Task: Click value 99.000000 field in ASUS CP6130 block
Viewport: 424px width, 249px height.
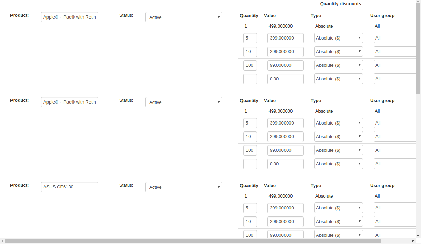Action: click(x=286, y=234)
